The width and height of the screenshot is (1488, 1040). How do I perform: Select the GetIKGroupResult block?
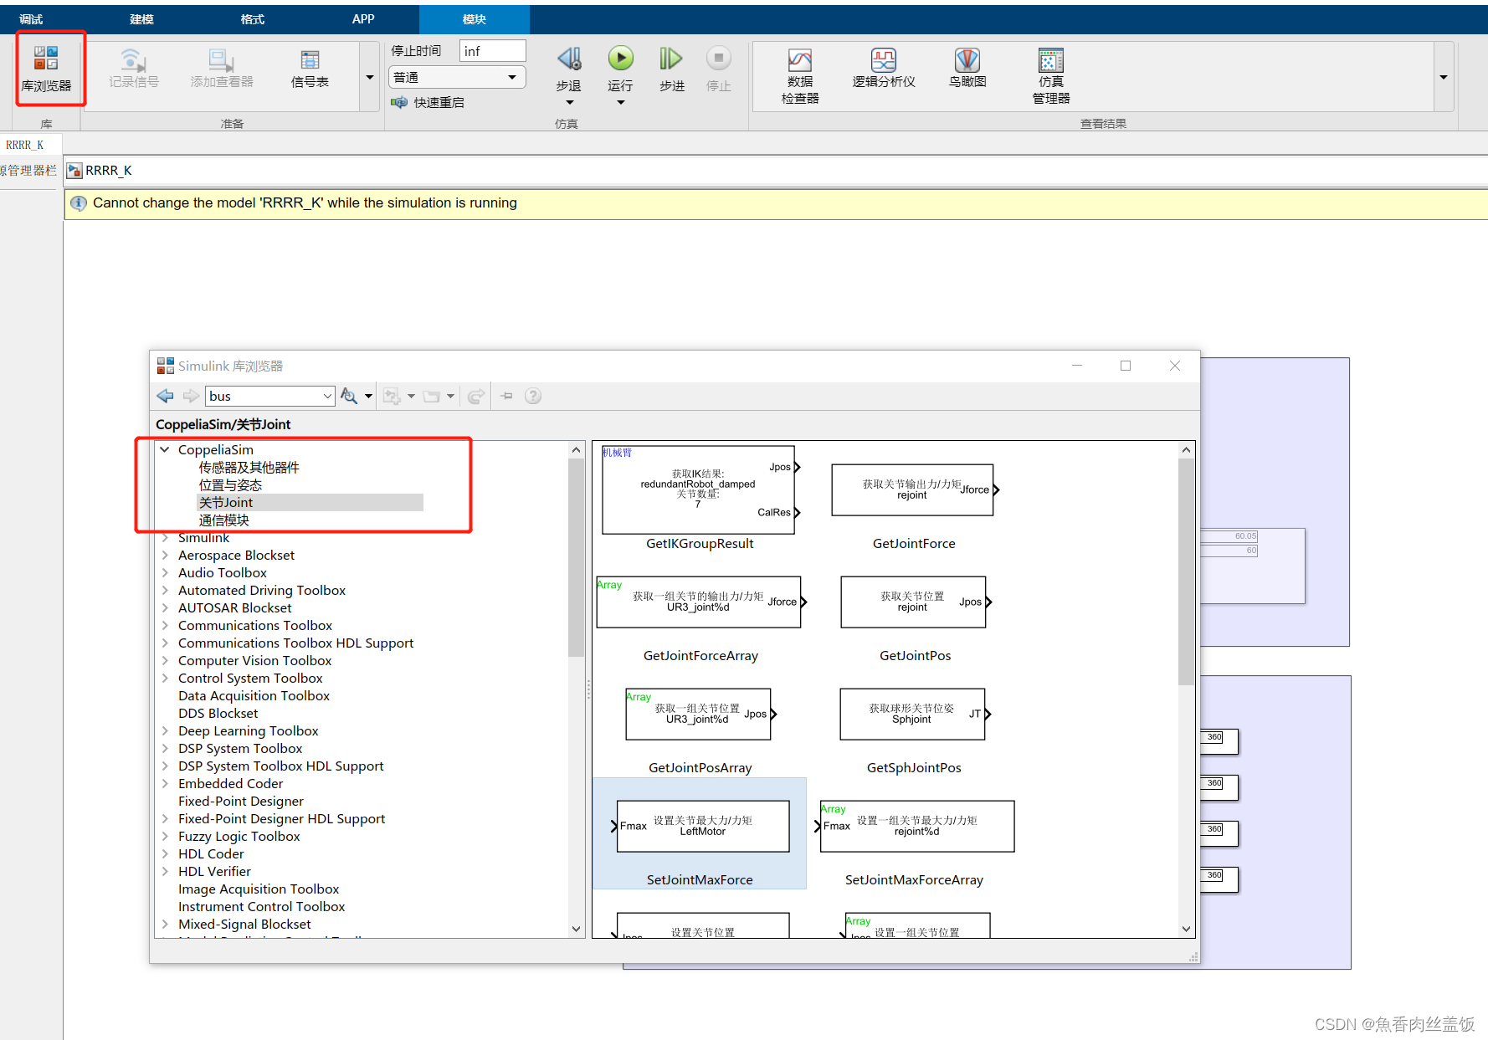(700, 490)
